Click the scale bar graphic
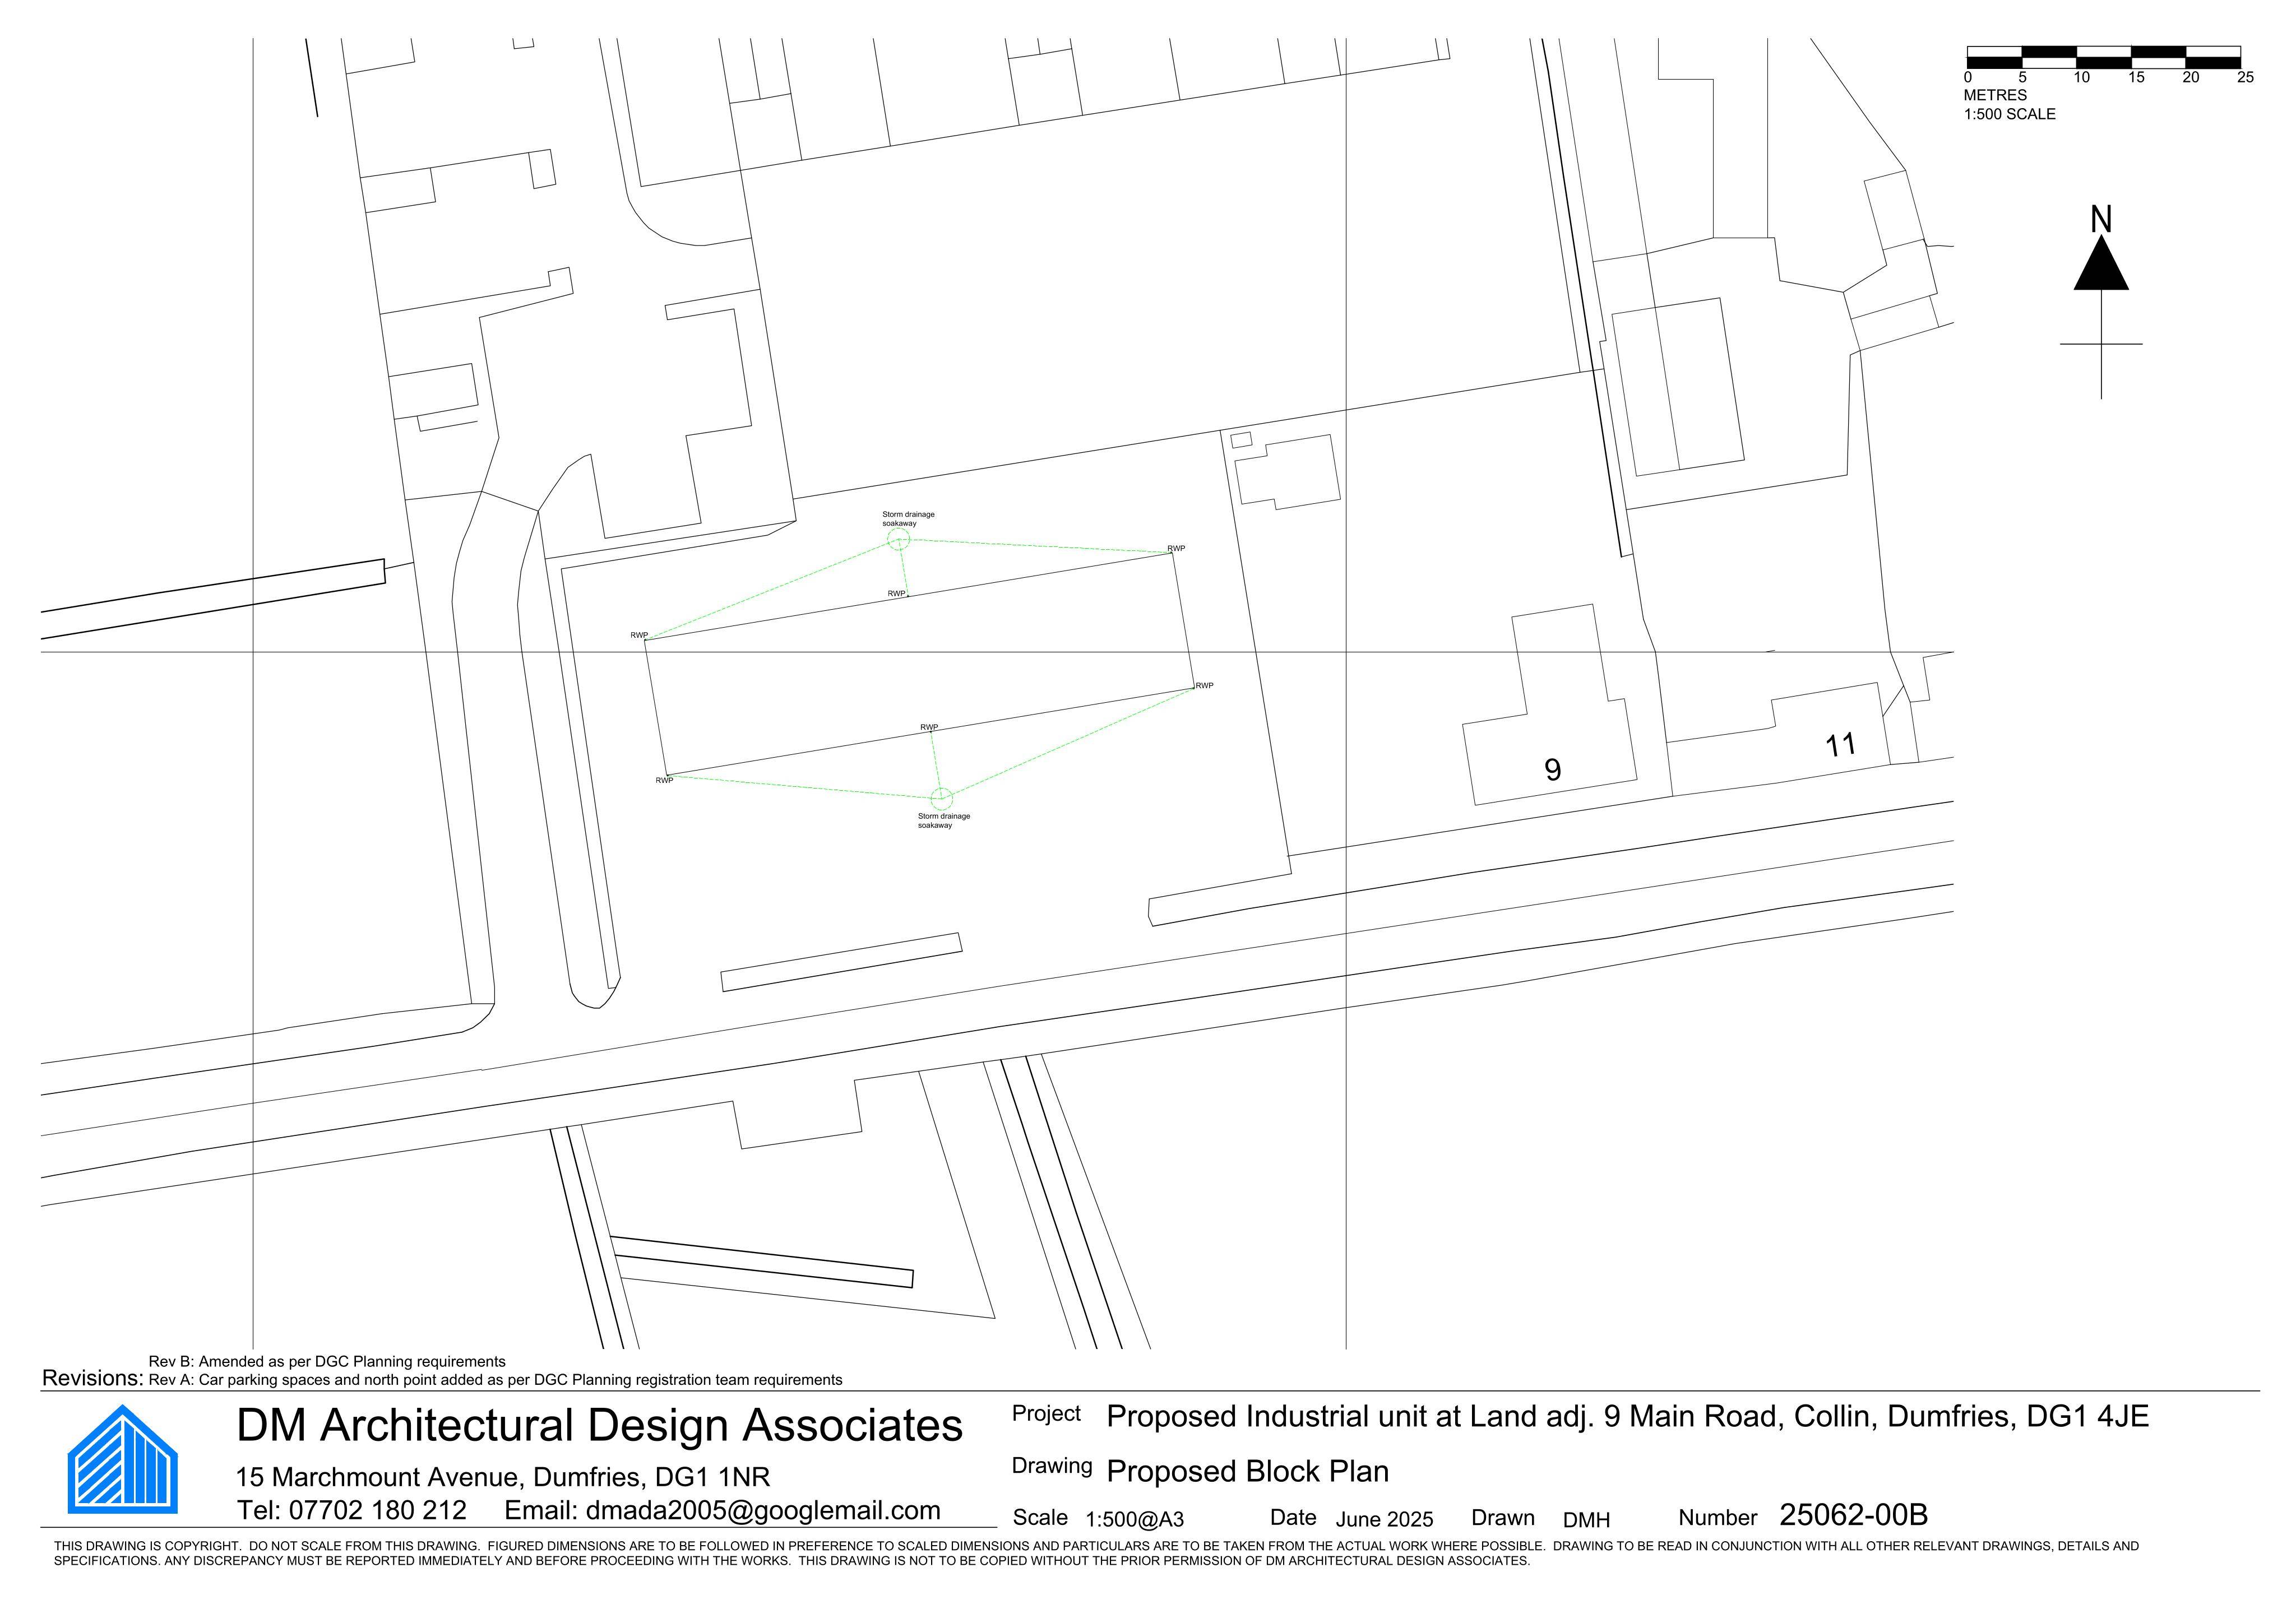Image resolution: width=2296 pixels, height=1623 pixels. coord(2104,57)
